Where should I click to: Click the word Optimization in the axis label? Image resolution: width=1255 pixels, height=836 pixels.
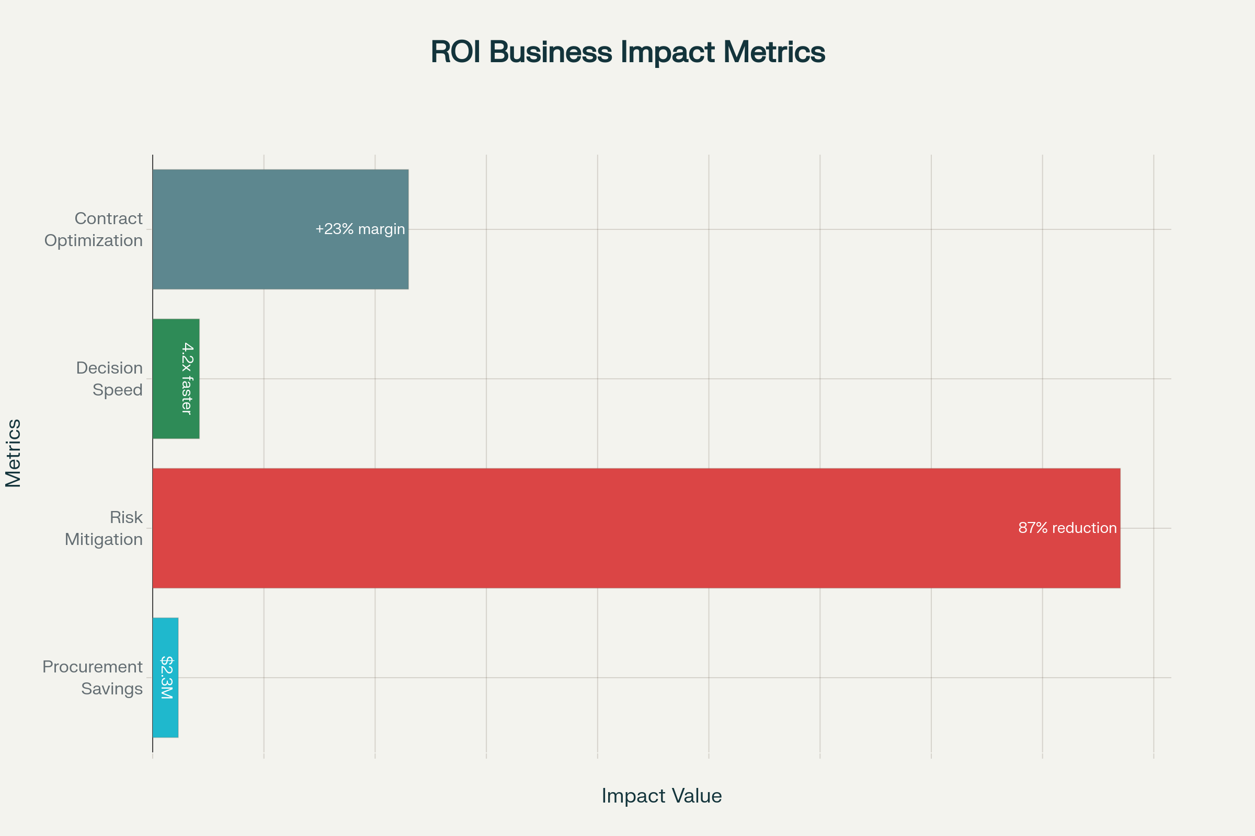(x=94, y=240)
